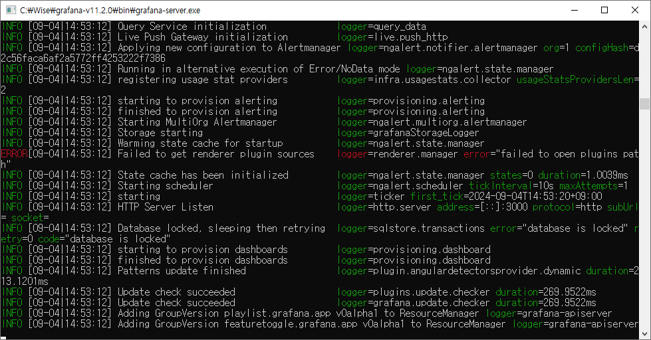Click 'first_tick=2024-09-04T14:53:20+09:00' text
The width and height of the screenshot is (651, 340).
click(x=506, y=197)
